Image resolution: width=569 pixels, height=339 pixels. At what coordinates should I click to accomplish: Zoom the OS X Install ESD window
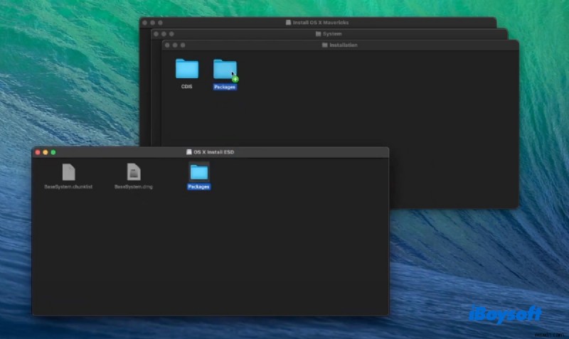[x=53, y=152]
